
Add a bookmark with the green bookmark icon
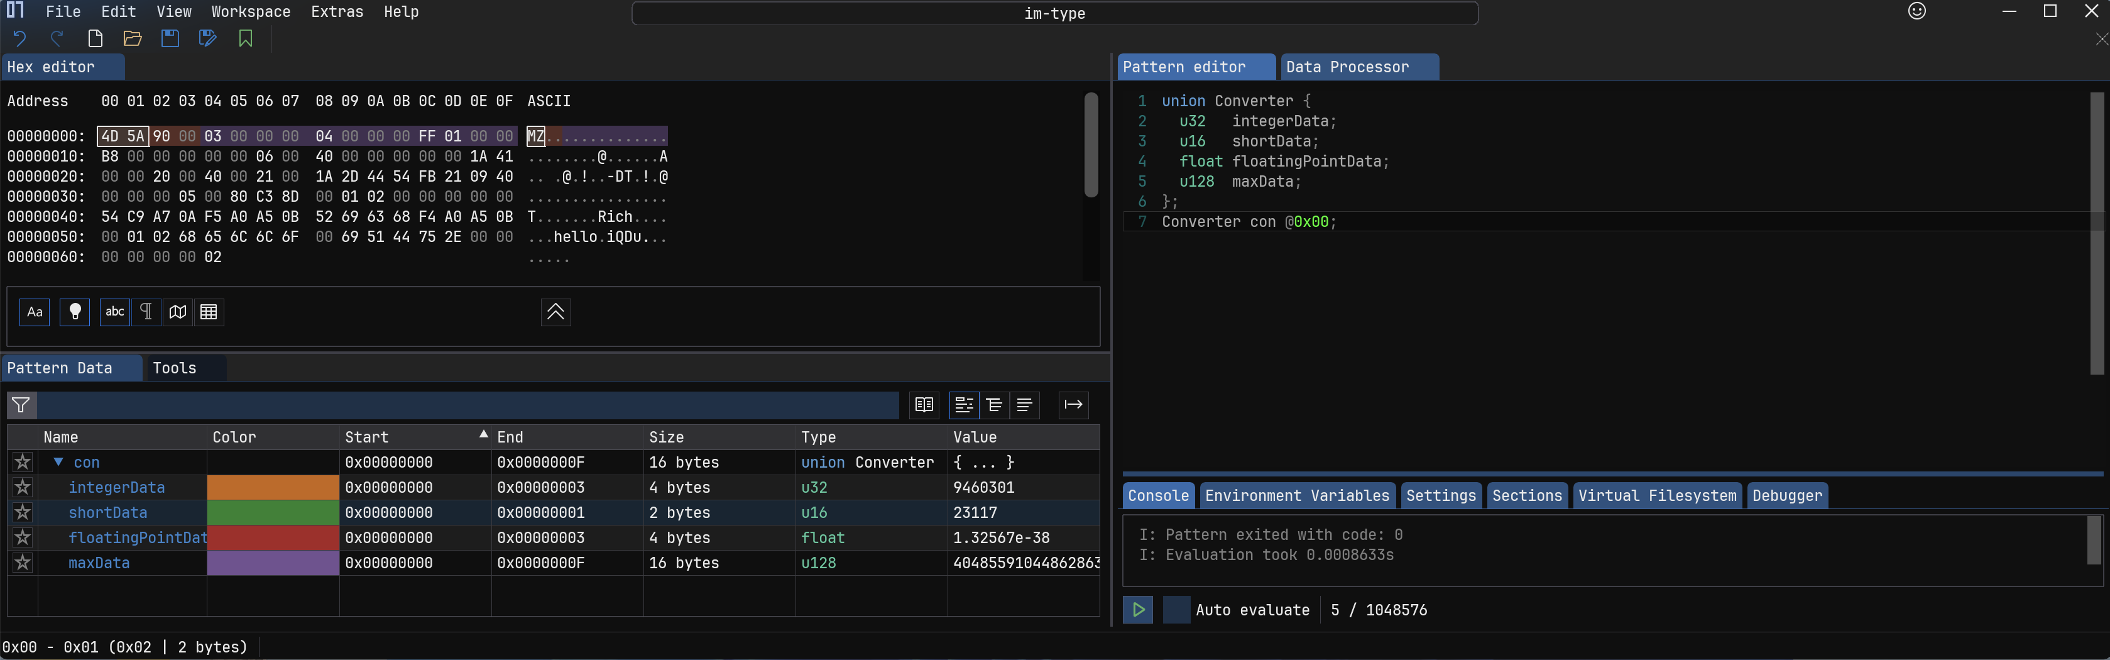pyautogui.click(x=245, y=38)
